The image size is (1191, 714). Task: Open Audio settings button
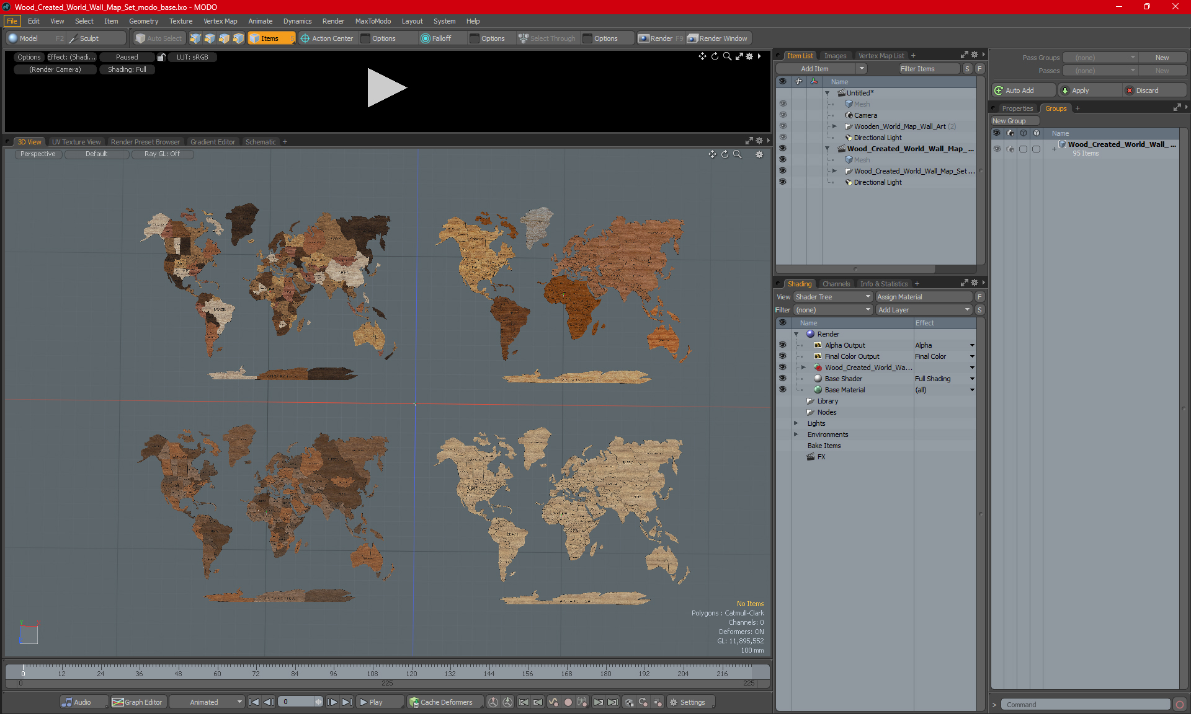pyautogui.click(x=83, y=702)
